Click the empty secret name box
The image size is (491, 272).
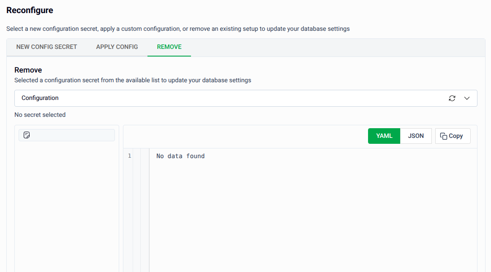(66, 135)
